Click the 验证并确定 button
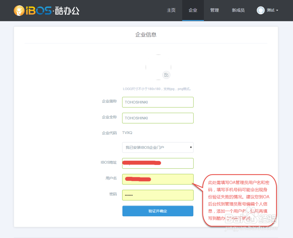This screenshot has width=293, height=238. pyautogui.click(x=158, y=211)
